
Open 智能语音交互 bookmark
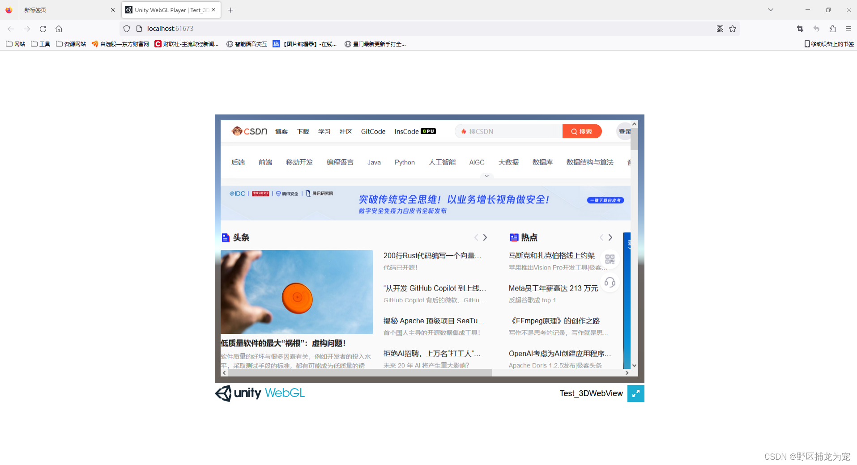click(247, 44)
